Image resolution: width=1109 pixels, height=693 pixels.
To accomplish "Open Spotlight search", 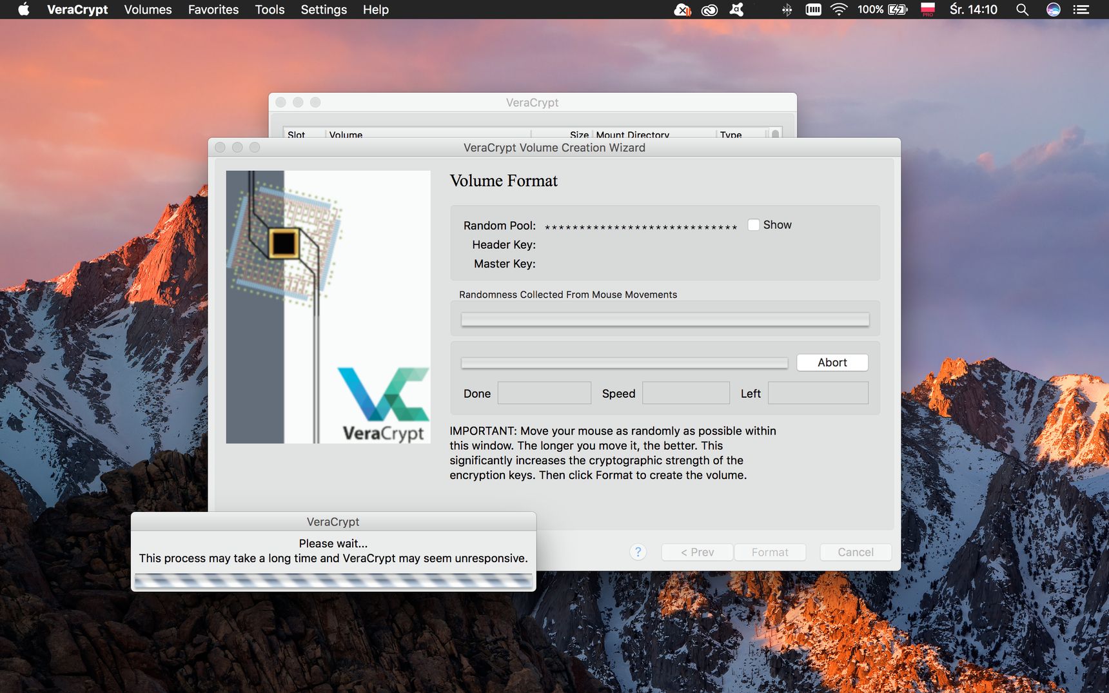I will tap(1022, 10).
